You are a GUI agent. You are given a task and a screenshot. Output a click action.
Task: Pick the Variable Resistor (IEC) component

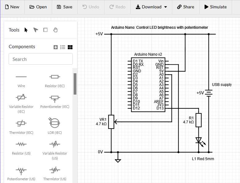(x=21, y=104)
